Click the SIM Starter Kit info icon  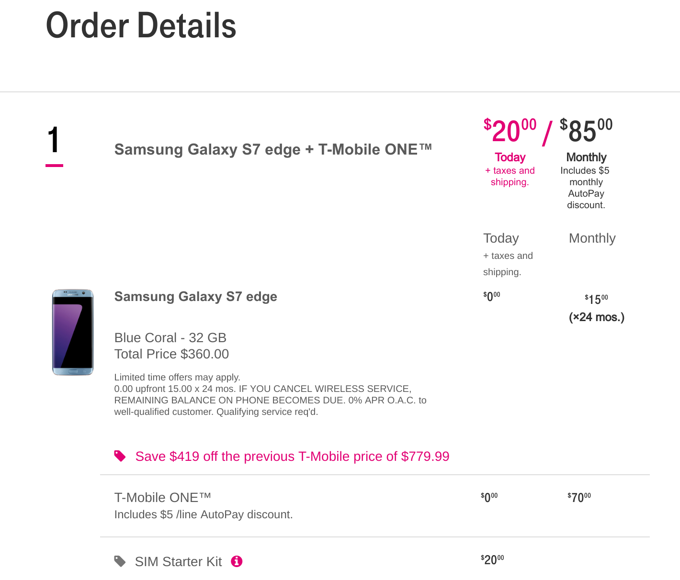[237, 561]
